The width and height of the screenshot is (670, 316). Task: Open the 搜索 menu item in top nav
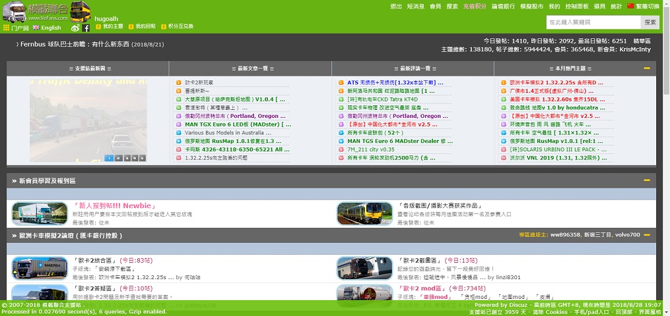tap(453, 7)
